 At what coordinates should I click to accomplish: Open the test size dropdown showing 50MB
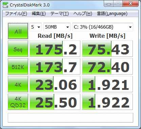click(57, 27)
